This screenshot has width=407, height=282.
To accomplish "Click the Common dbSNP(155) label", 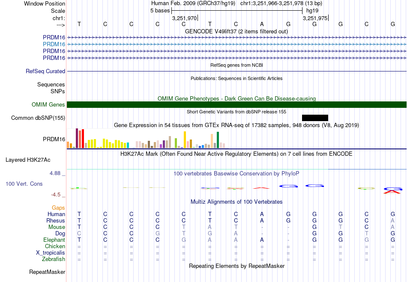I will click(x=38, y=118).
